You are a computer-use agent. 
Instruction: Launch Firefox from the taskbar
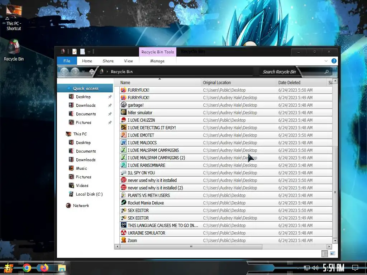(44, 268)
